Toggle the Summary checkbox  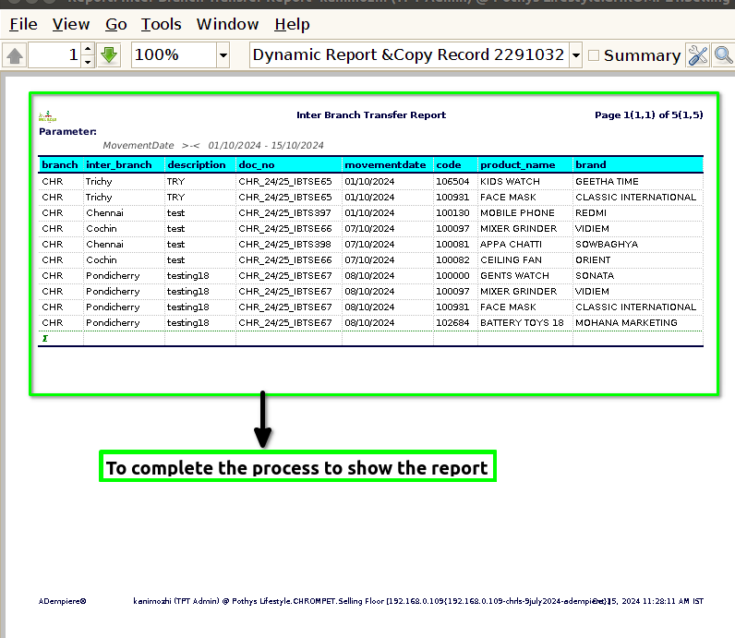594,55
